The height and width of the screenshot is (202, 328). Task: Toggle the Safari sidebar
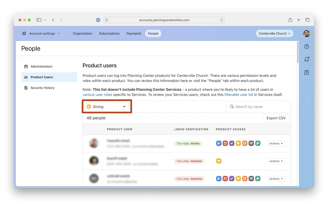pyautogui.click(x=39, y=20)
